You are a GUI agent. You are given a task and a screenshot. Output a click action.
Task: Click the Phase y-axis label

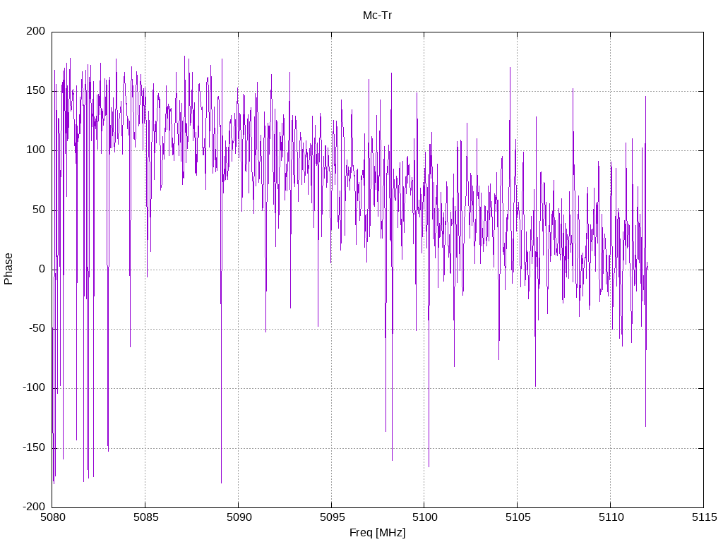pos(8,269)
